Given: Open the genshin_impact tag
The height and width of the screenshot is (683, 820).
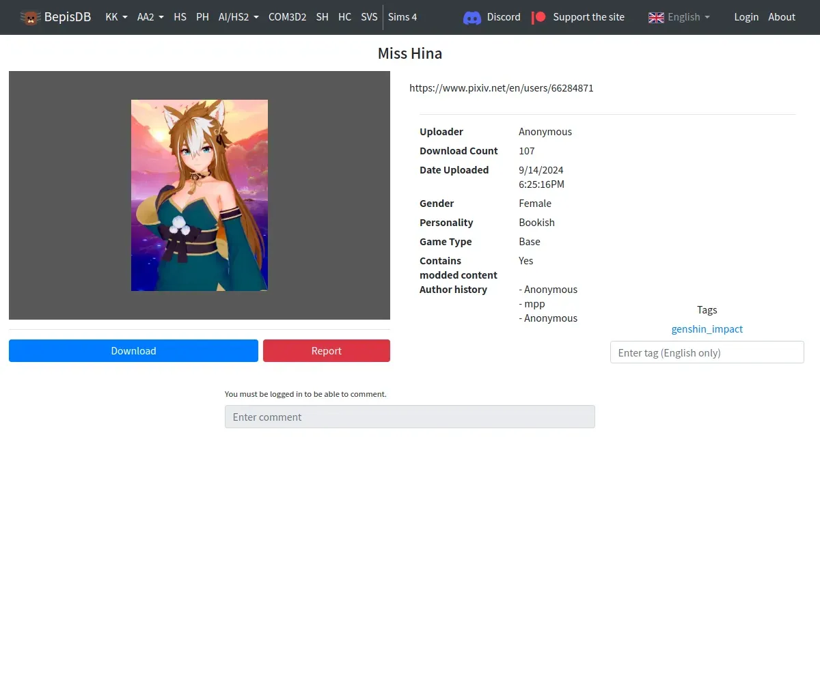Looking at the screenshot, I should point(707,329).
